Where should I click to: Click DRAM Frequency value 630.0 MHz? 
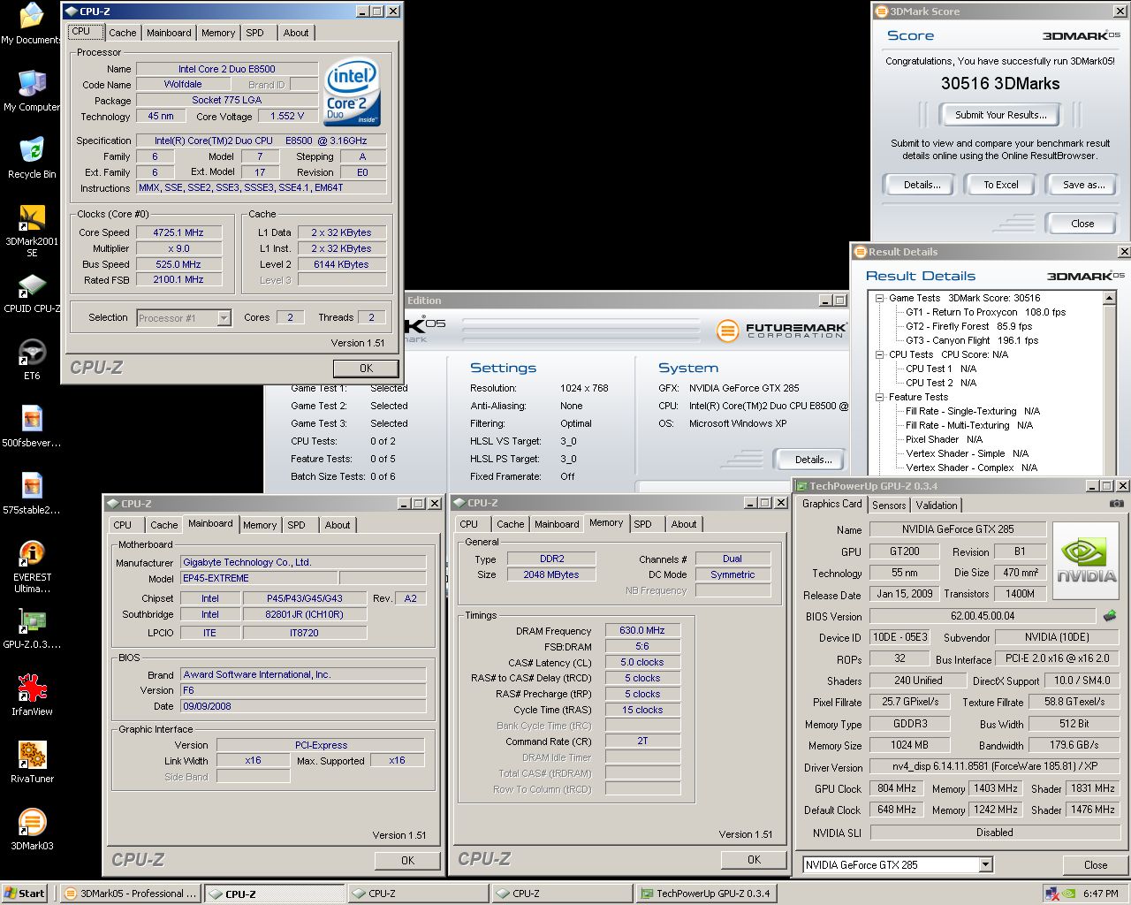642,630
